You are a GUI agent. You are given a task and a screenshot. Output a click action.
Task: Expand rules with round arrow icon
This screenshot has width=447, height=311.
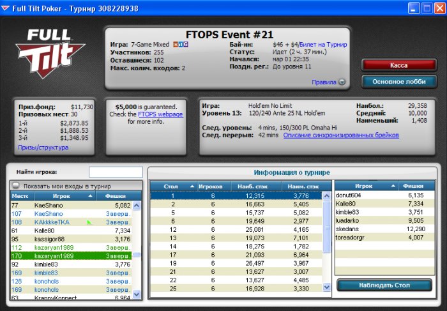pyautogui.click(x=342, y=82)
